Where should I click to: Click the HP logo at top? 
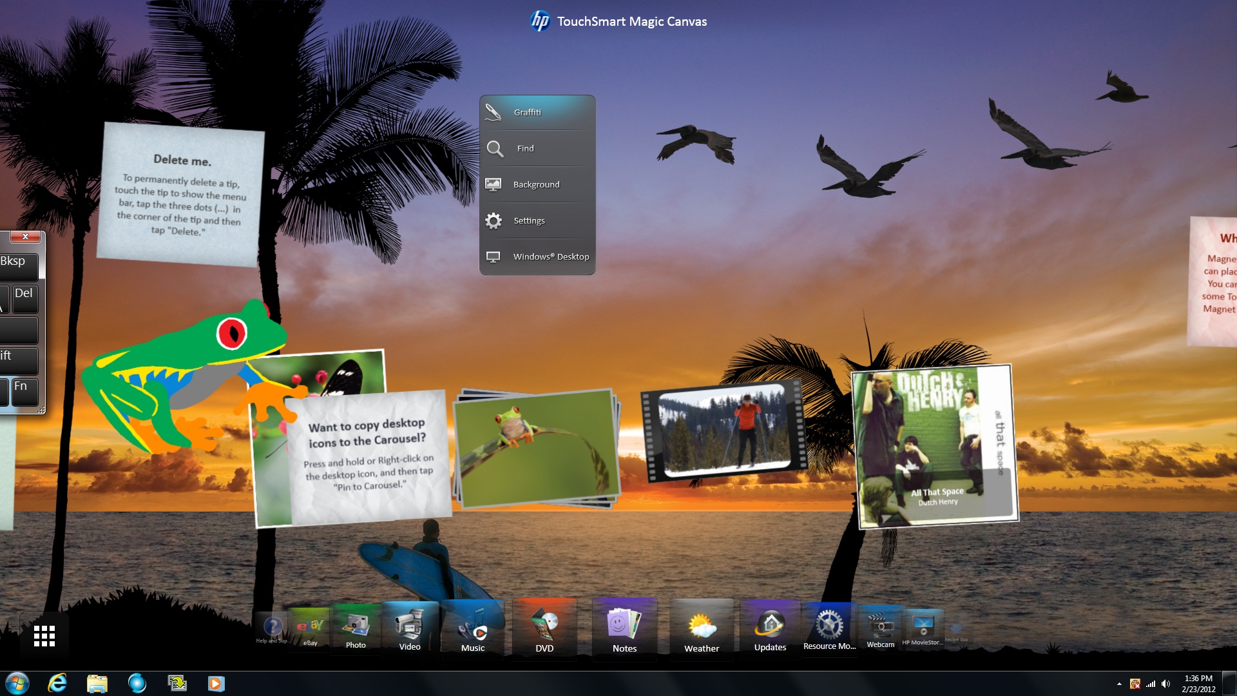pyautogui.click(x=540, y=21)
